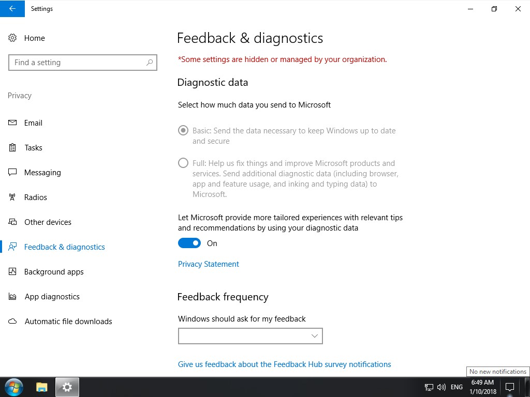Click the back arrow button
Image resolution: width=530 pixels, height=397 pixels.
pyautogui.click(x=12, y=8)
